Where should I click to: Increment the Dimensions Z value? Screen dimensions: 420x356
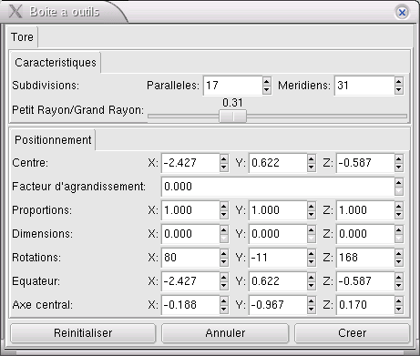(x=399, y=229)
